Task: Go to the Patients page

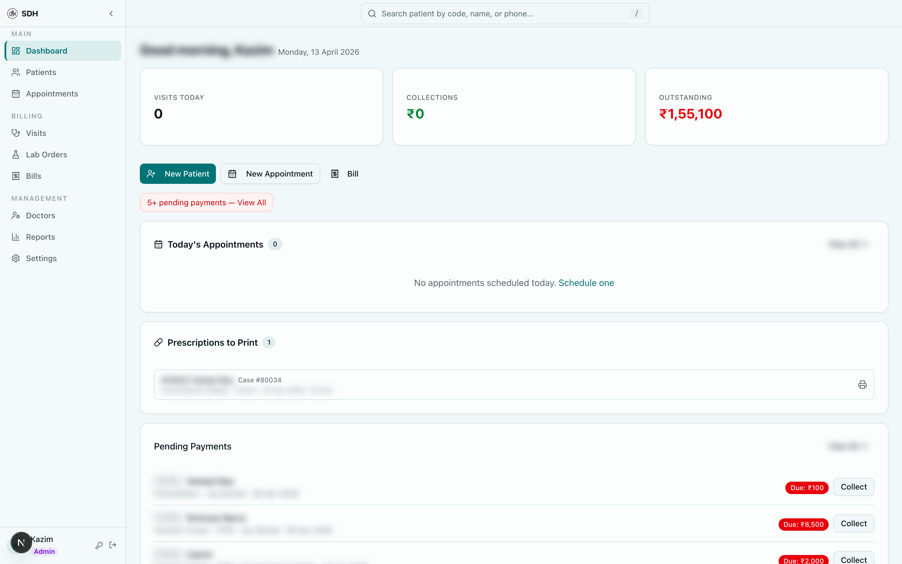Action: click(x=63, y=72)
